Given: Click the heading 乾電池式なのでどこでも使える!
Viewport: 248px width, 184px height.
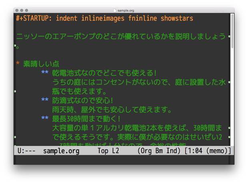Looking at the screenshot, I should 104,73.
